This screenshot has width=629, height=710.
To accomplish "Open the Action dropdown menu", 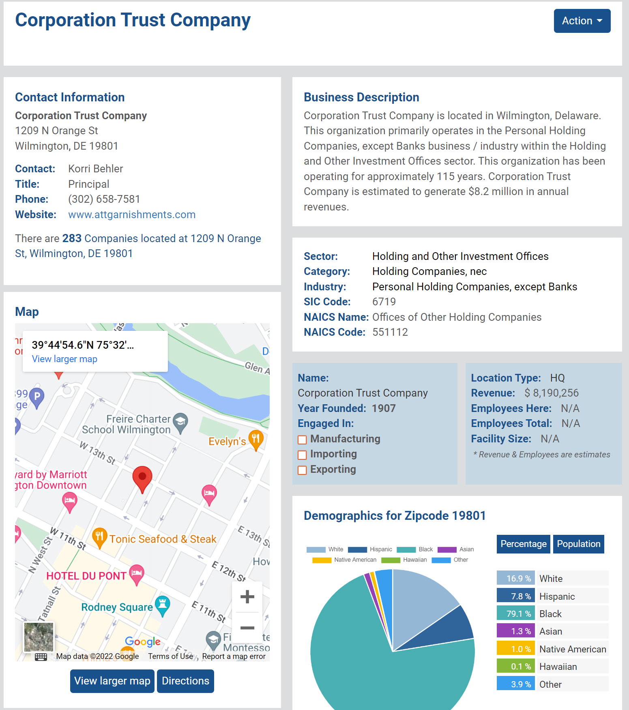I will (582, 21).
